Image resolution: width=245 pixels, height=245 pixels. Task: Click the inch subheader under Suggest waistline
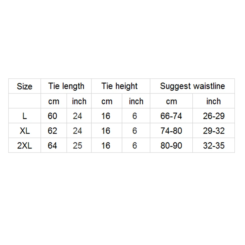tap(213, 101)
